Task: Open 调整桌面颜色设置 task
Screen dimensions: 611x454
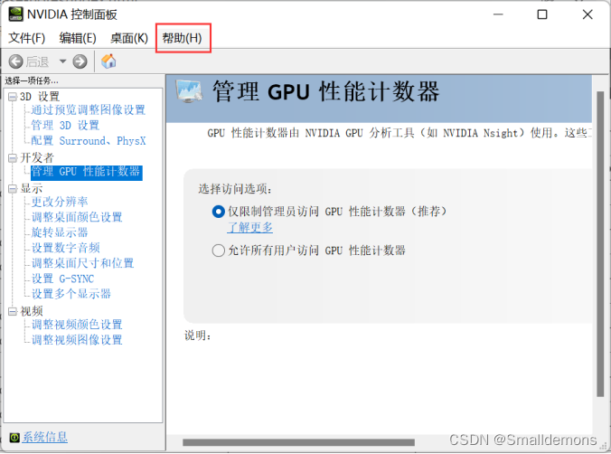Action: click(77, 217)
